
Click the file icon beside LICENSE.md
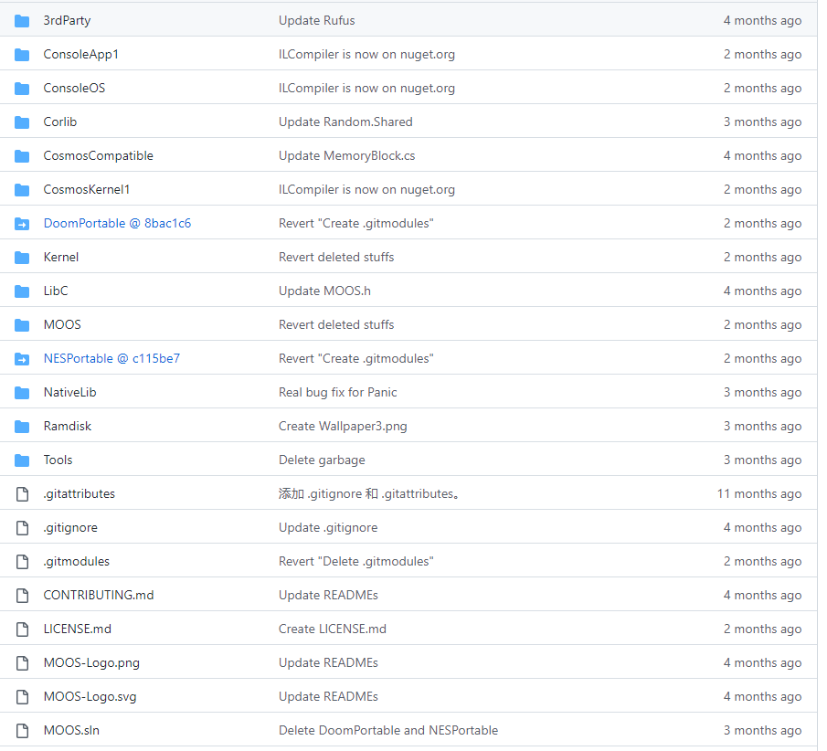[x=22, y=629]
